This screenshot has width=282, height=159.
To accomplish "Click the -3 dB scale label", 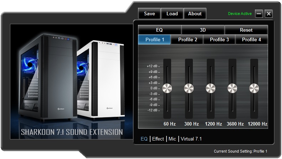I will pyautogui.click(x=153, y=94).
